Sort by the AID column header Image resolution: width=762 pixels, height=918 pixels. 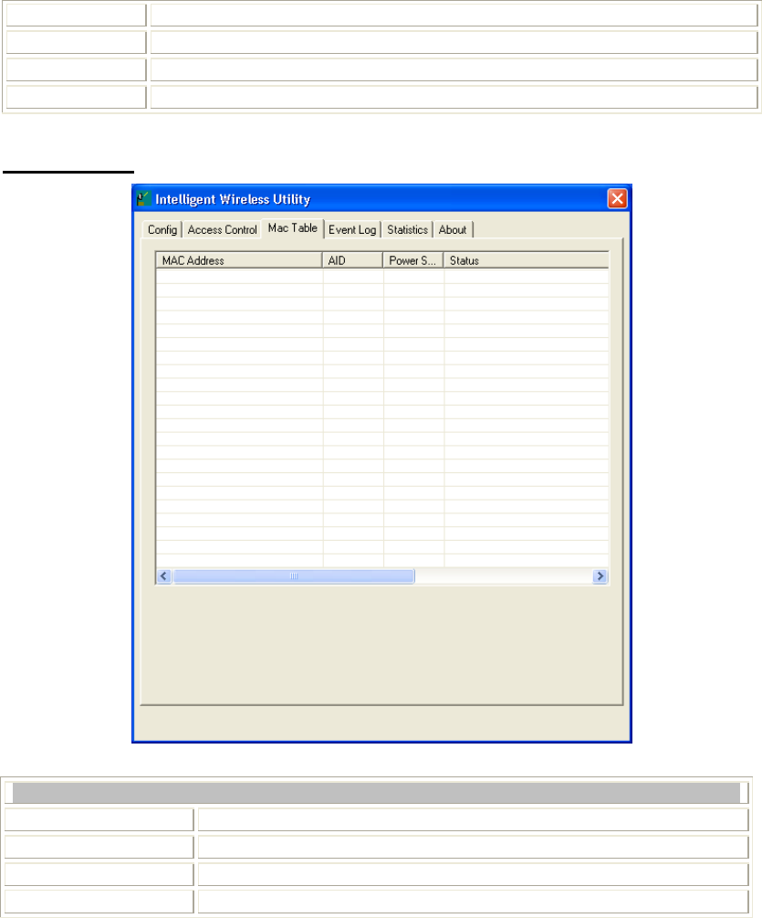point(352,260)
